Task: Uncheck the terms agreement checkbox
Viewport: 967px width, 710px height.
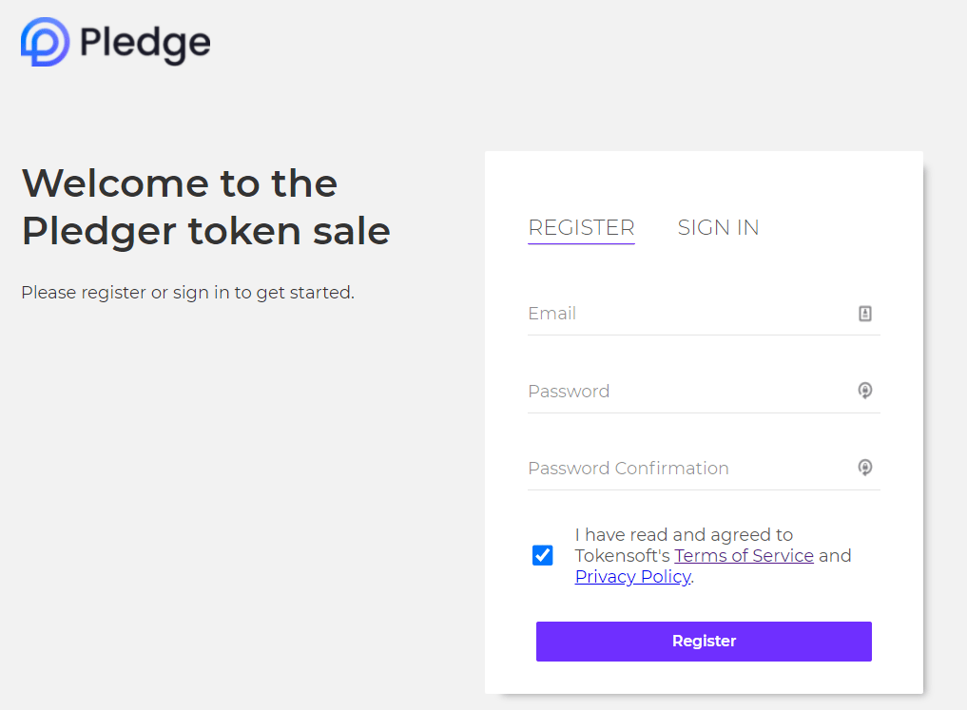Action: click(543, 555)
